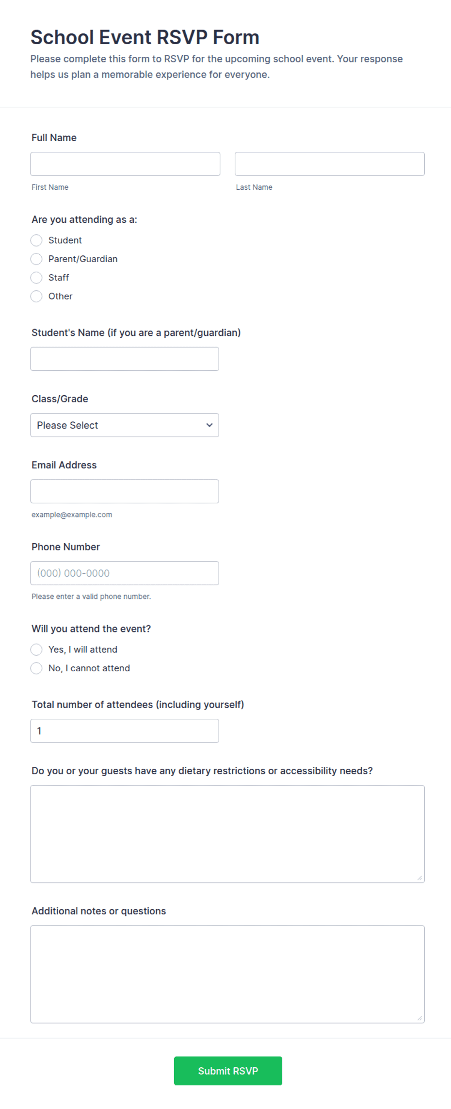Pick the Other attendee option
451x1109 pixels.
tap(36, 296)
